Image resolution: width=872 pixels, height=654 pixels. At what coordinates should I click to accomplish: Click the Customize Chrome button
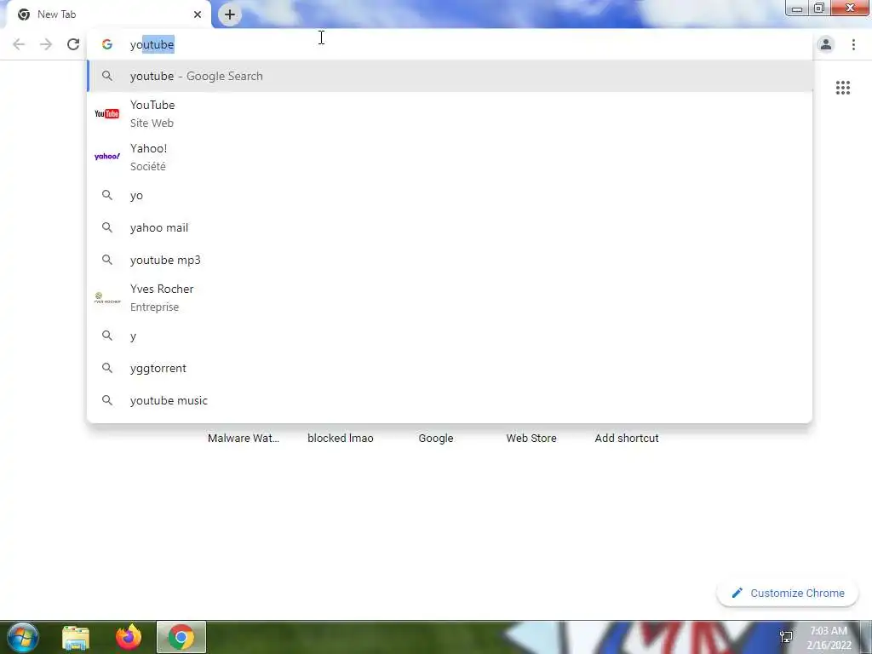click(788, 594)
